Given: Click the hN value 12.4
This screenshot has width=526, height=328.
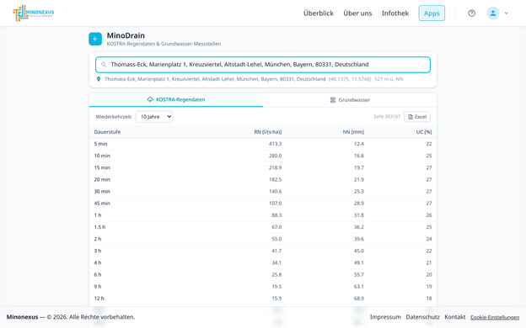Looking at the screenshot, I should coord(359,144).
